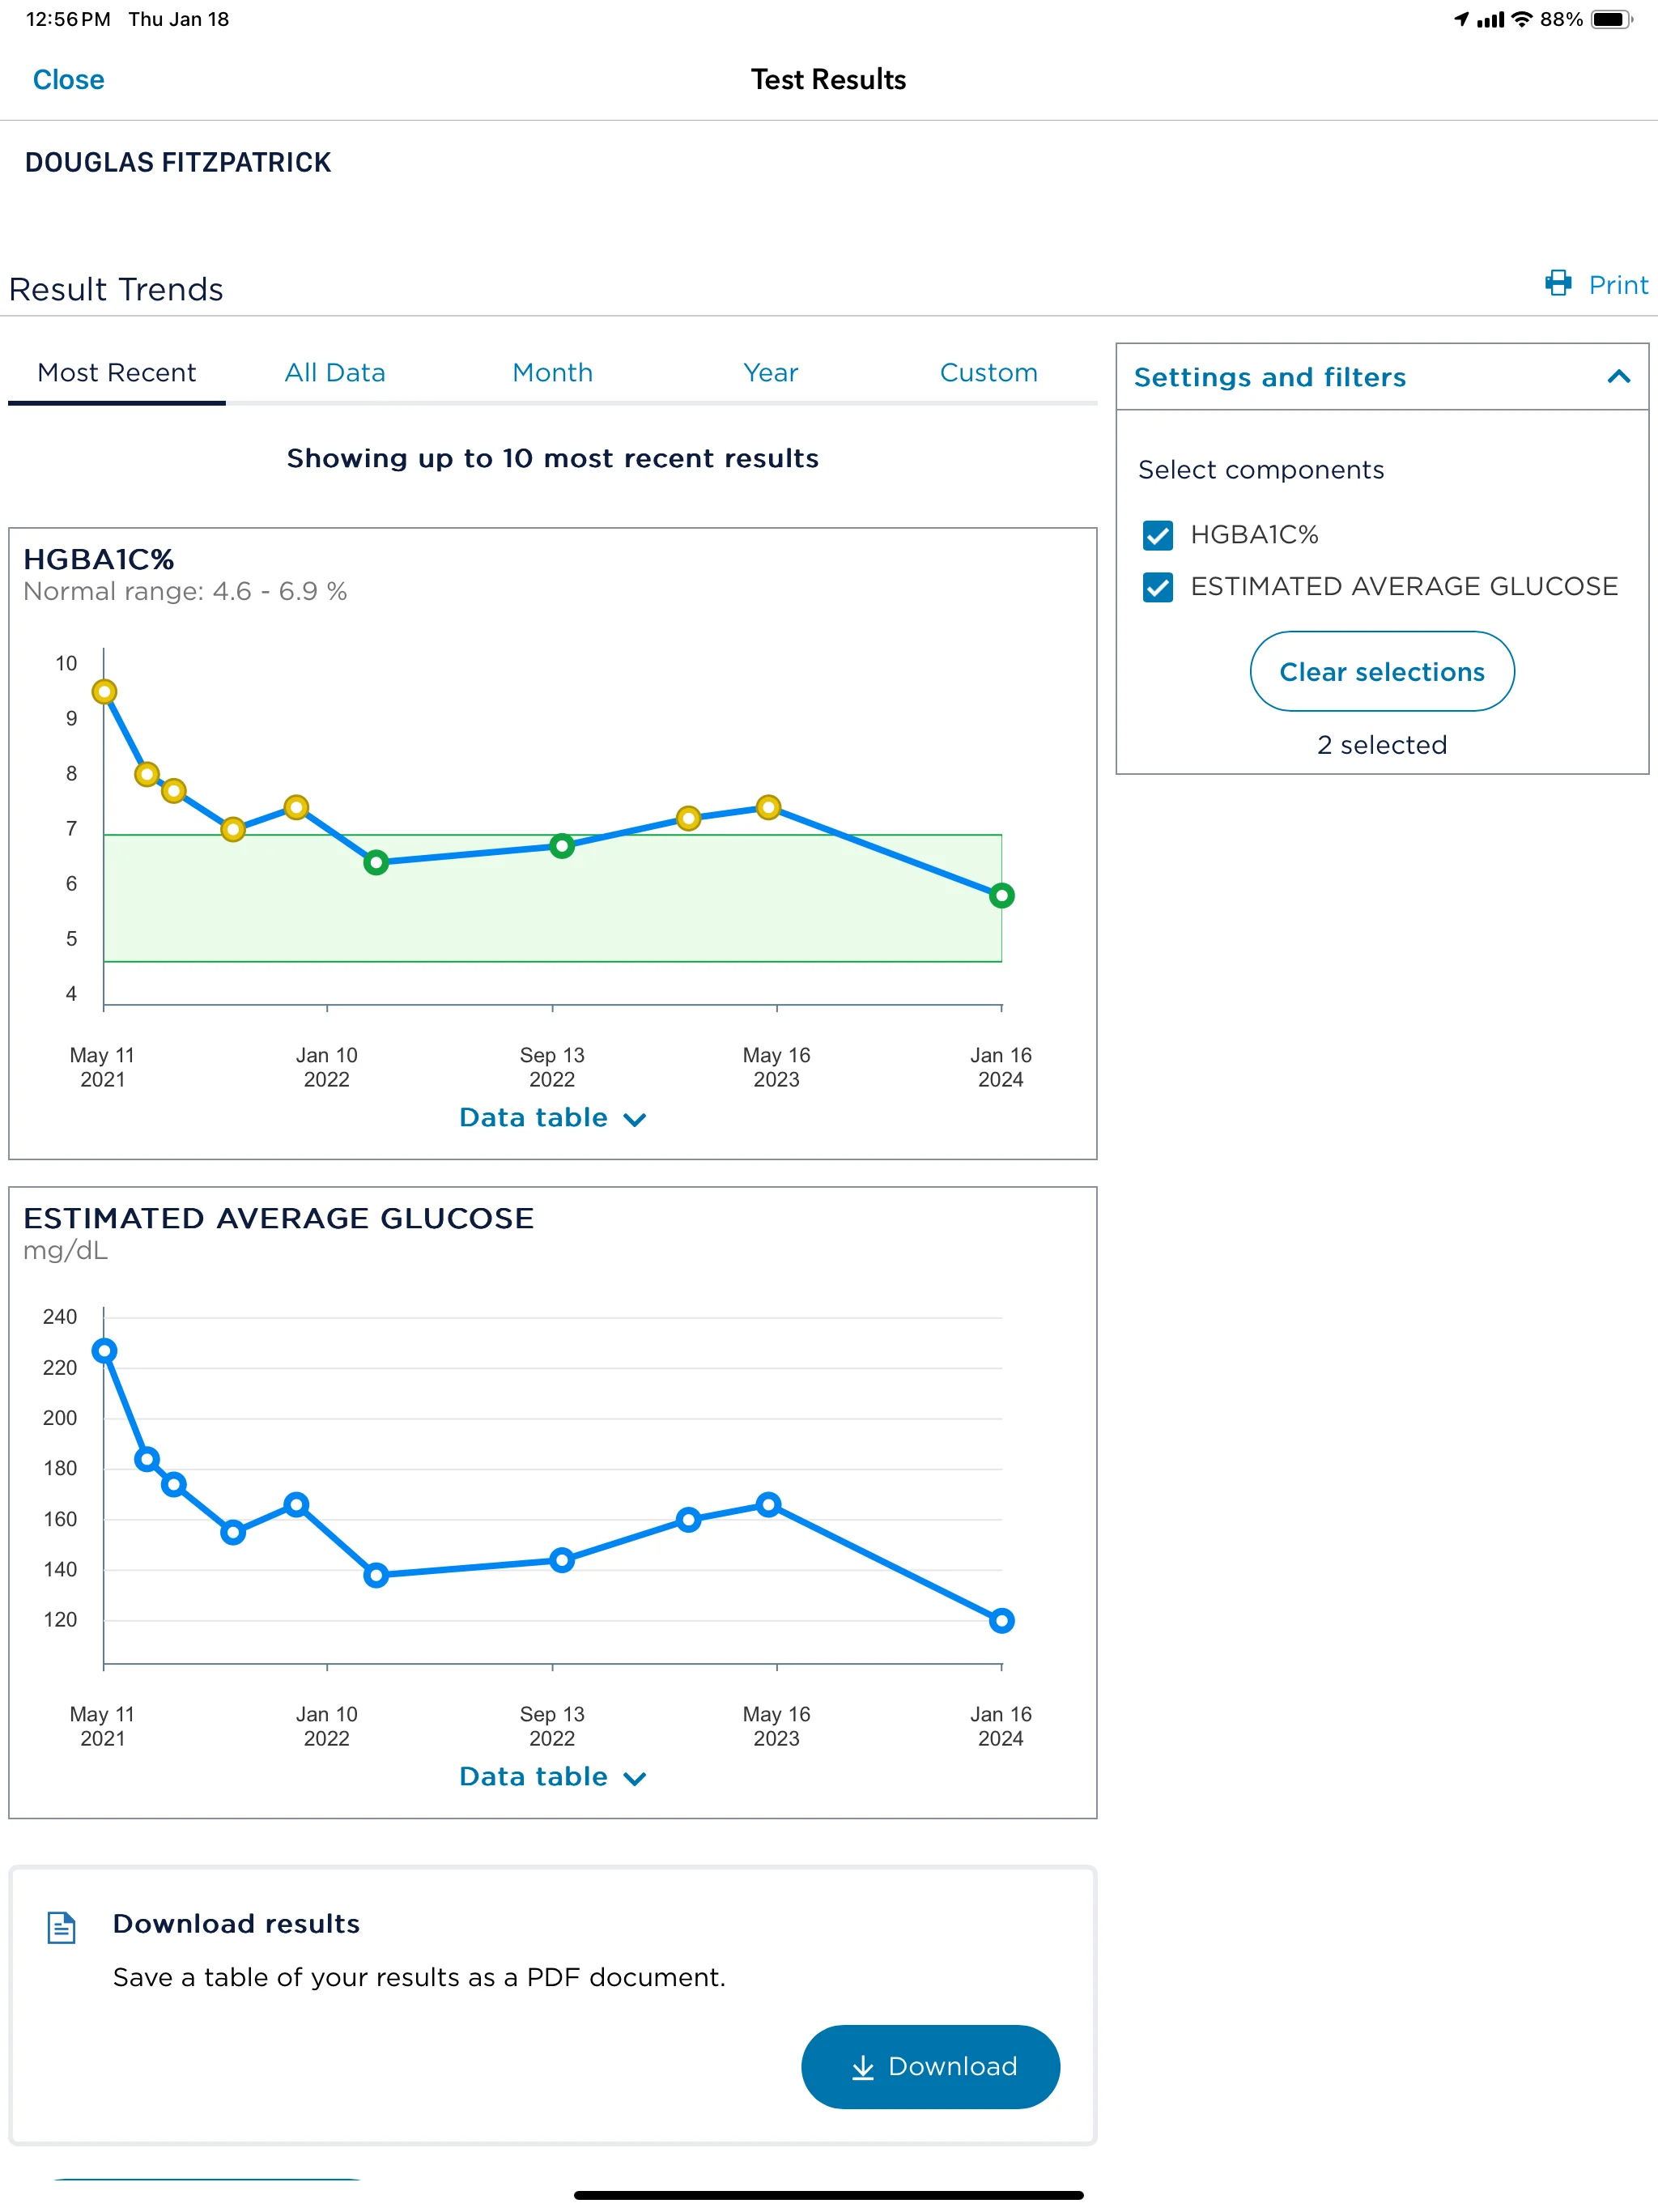Collapse the Settings and filters panel
1658x2212 pixels.
click(x=1618, y=377)
